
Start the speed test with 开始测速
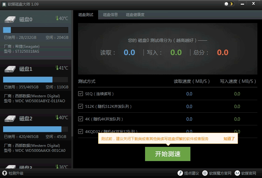click(168, 154)
